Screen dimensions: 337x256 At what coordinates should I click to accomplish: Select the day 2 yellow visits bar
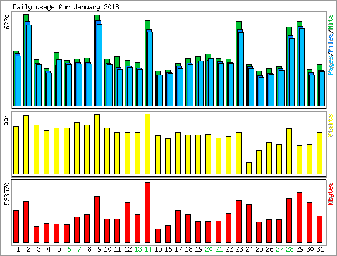pos(26,145)
